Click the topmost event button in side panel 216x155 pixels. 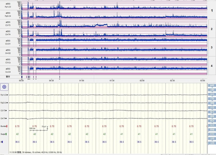click(212, 85)
